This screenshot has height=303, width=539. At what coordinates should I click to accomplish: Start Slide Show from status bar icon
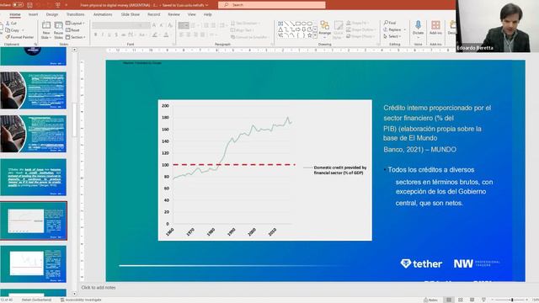coord(484,300)
